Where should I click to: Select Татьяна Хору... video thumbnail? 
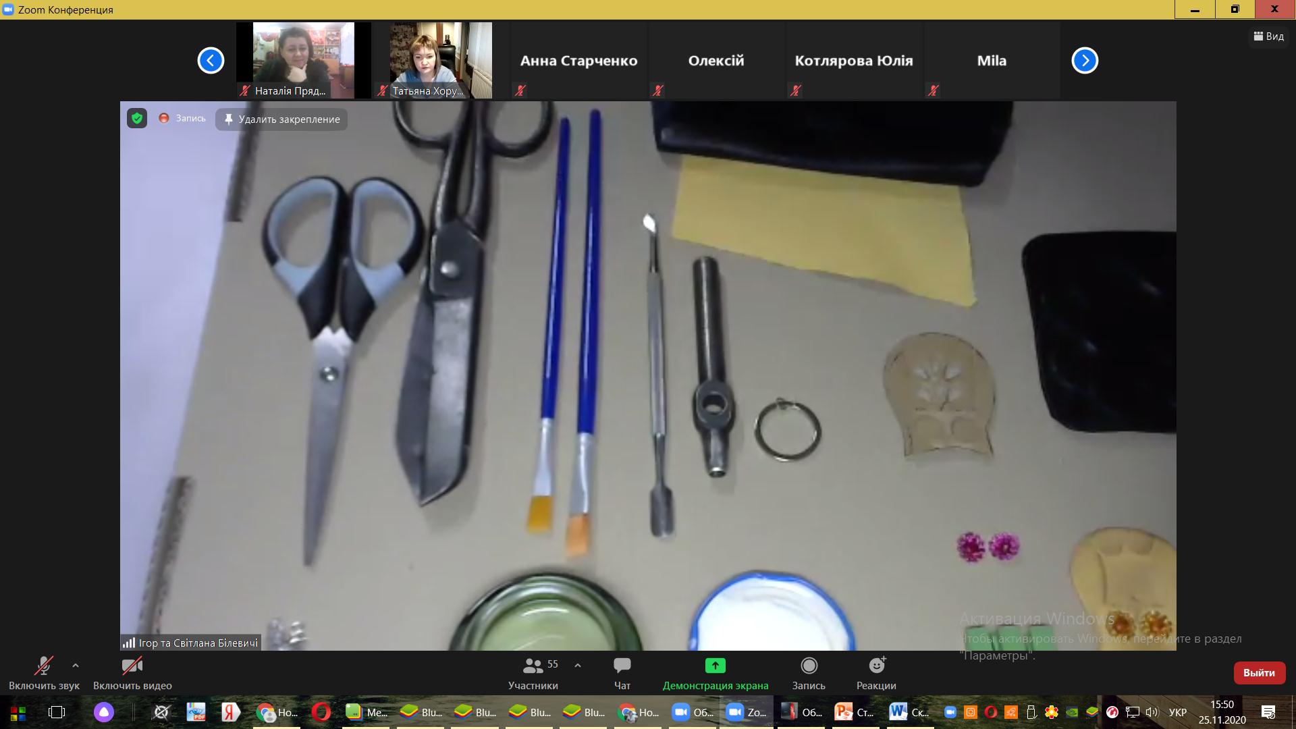(x=440, y=60)
